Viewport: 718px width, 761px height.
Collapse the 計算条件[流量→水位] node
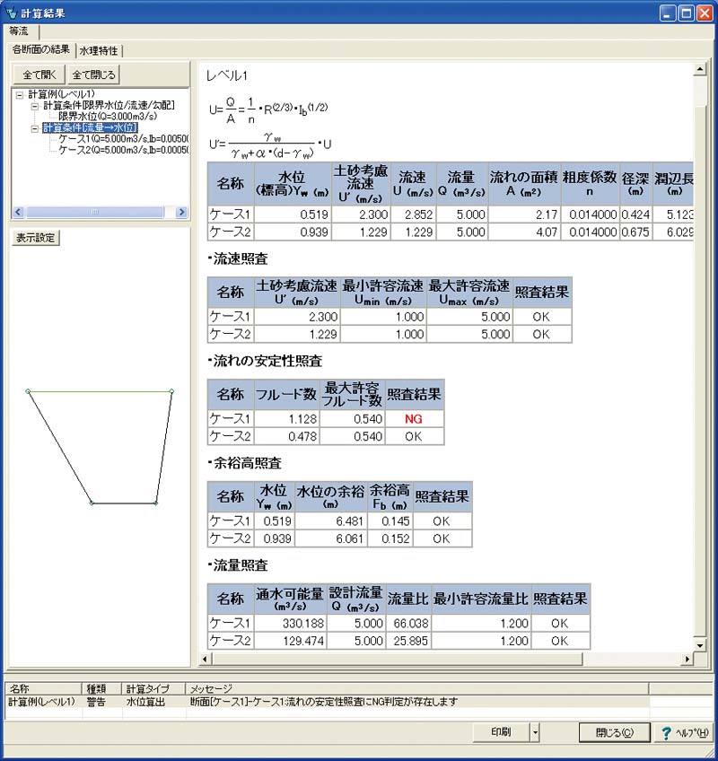click(x=34, y=128)
